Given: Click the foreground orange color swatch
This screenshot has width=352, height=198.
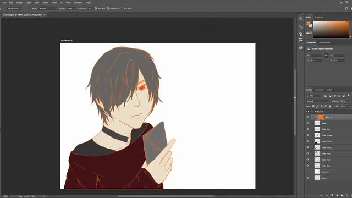Looking at the screenshot, I should click(309, 24).
